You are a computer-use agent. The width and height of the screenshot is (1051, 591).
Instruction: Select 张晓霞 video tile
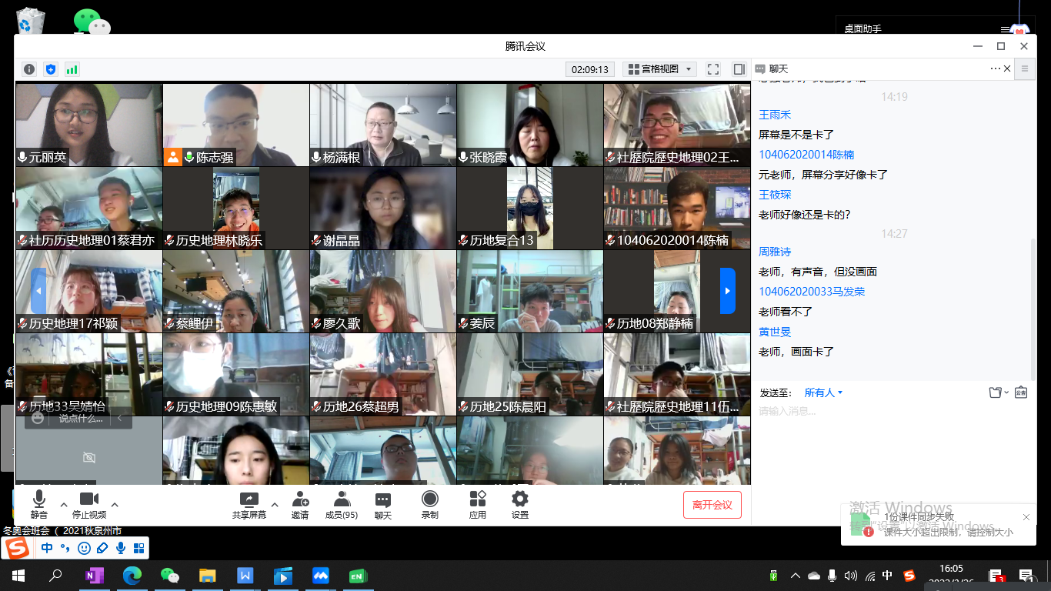click(529, 125)
